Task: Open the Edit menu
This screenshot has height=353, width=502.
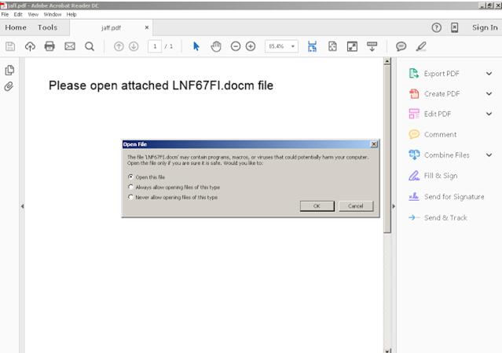Action: coord(18,14)
